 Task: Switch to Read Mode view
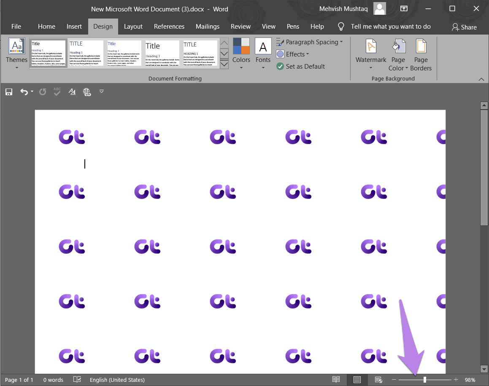(x=336, y=379)
